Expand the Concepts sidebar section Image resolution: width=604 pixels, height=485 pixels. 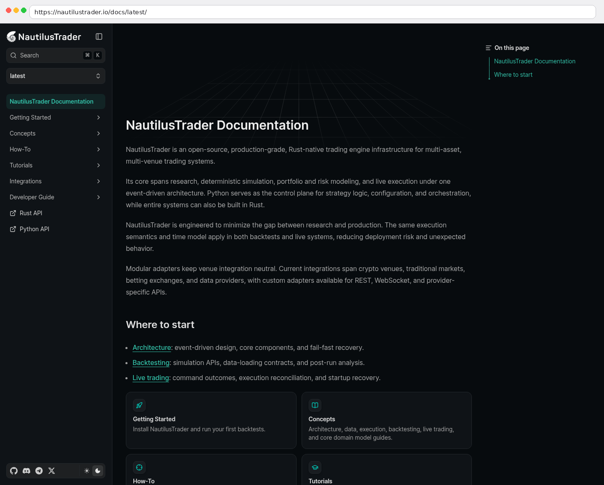pos(99,133)
